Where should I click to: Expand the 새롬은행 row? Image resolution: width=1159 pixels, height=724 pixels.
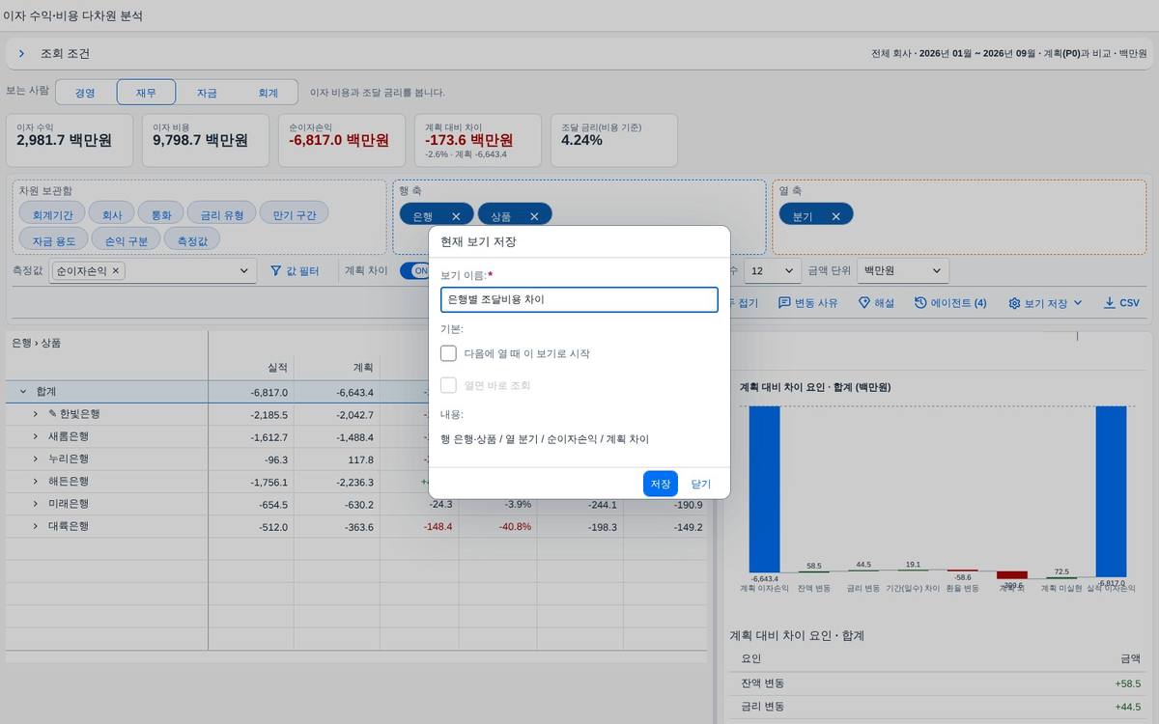tap(36, 436)
